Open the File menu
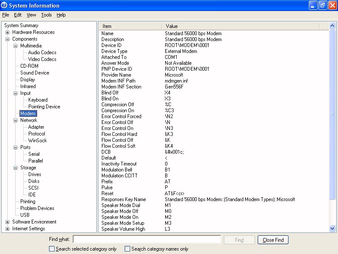 5,15
